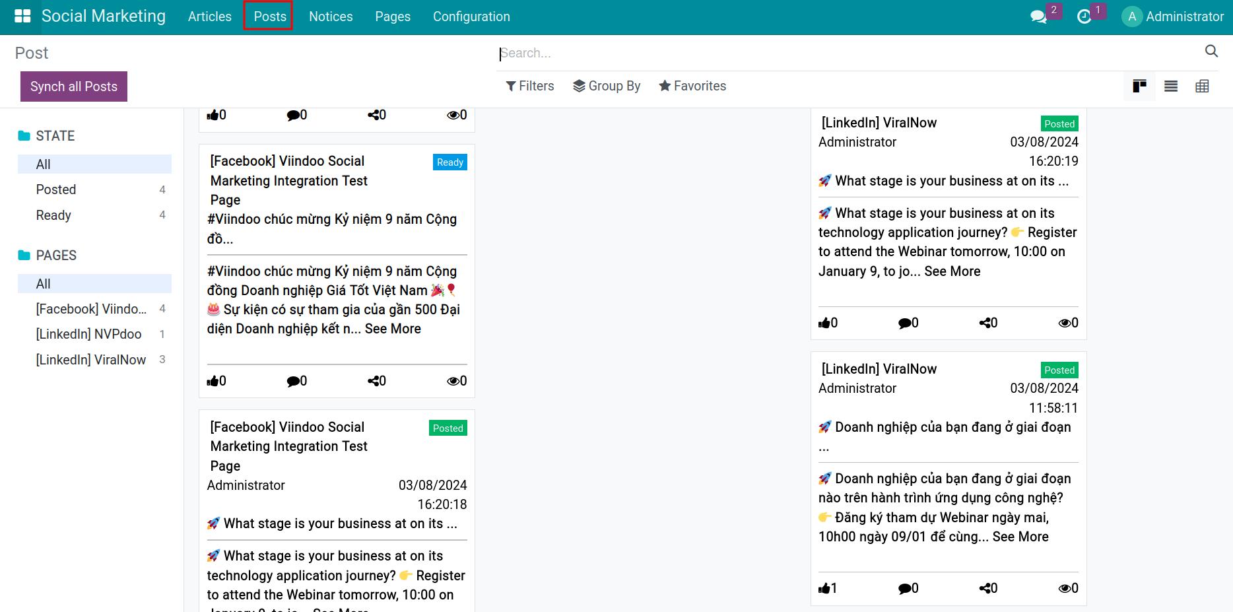This screenshot has width=1233, height=612.
Task: Go to the Articles menu
Action: [209, 17]
